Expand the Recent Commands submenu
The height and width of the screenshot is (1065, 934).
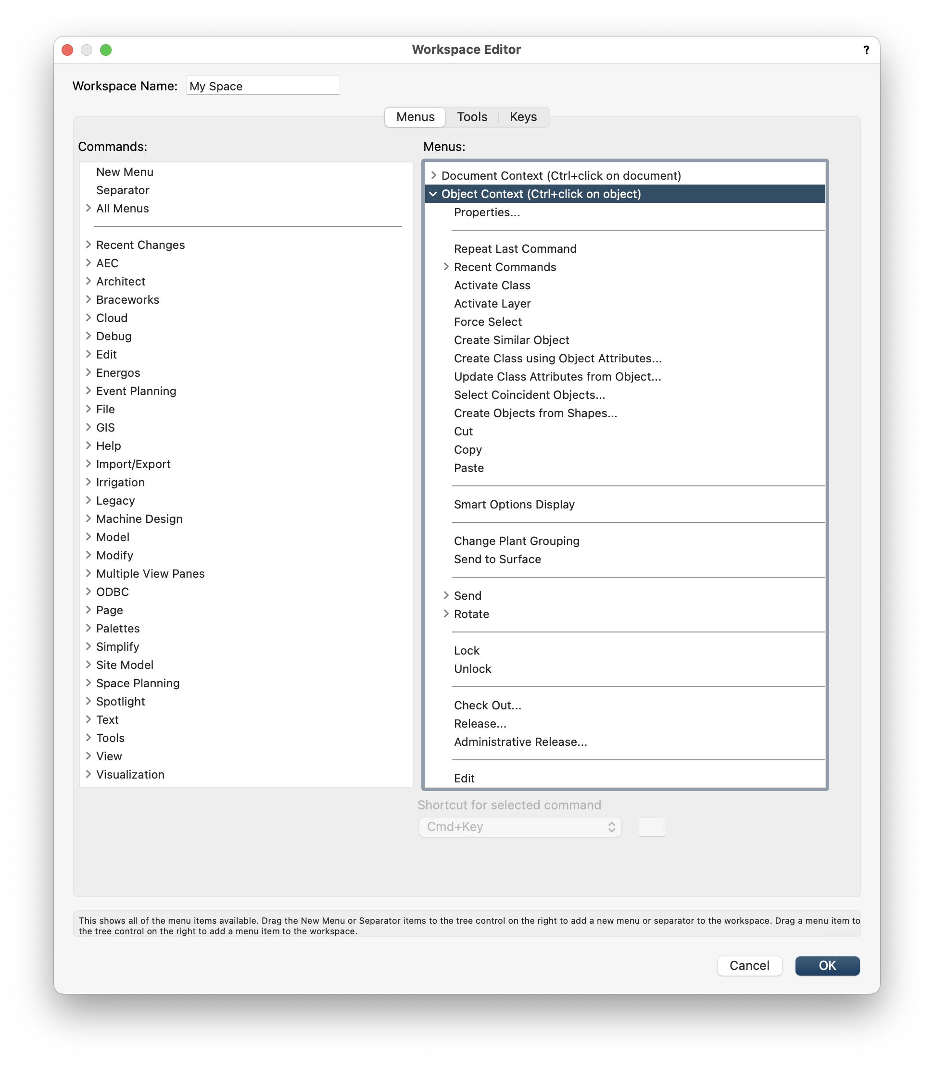(446, 267)
